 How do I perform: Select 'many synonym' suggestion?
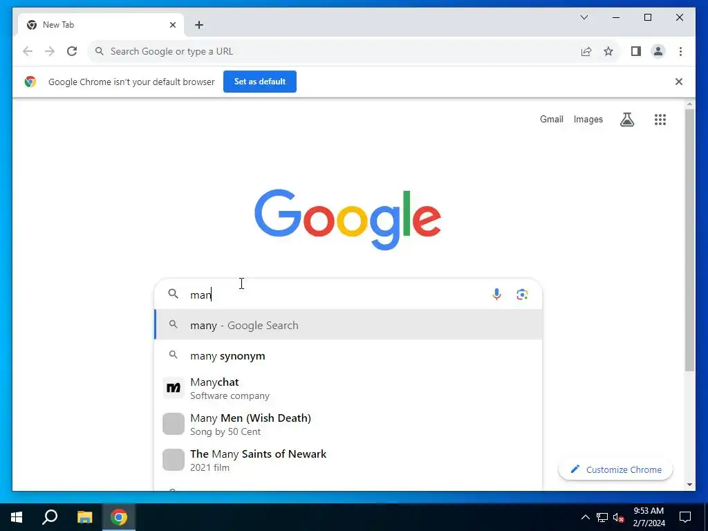click(x=348, y=355)
